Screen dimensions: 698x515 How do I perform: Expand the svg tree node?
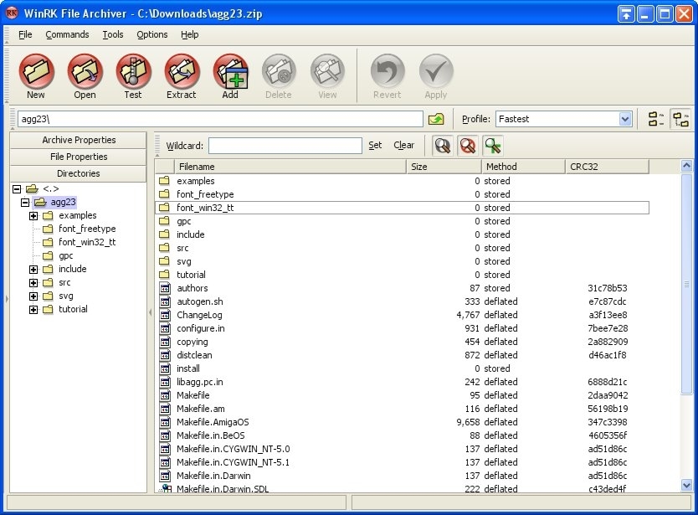click(x=33, y=296)
